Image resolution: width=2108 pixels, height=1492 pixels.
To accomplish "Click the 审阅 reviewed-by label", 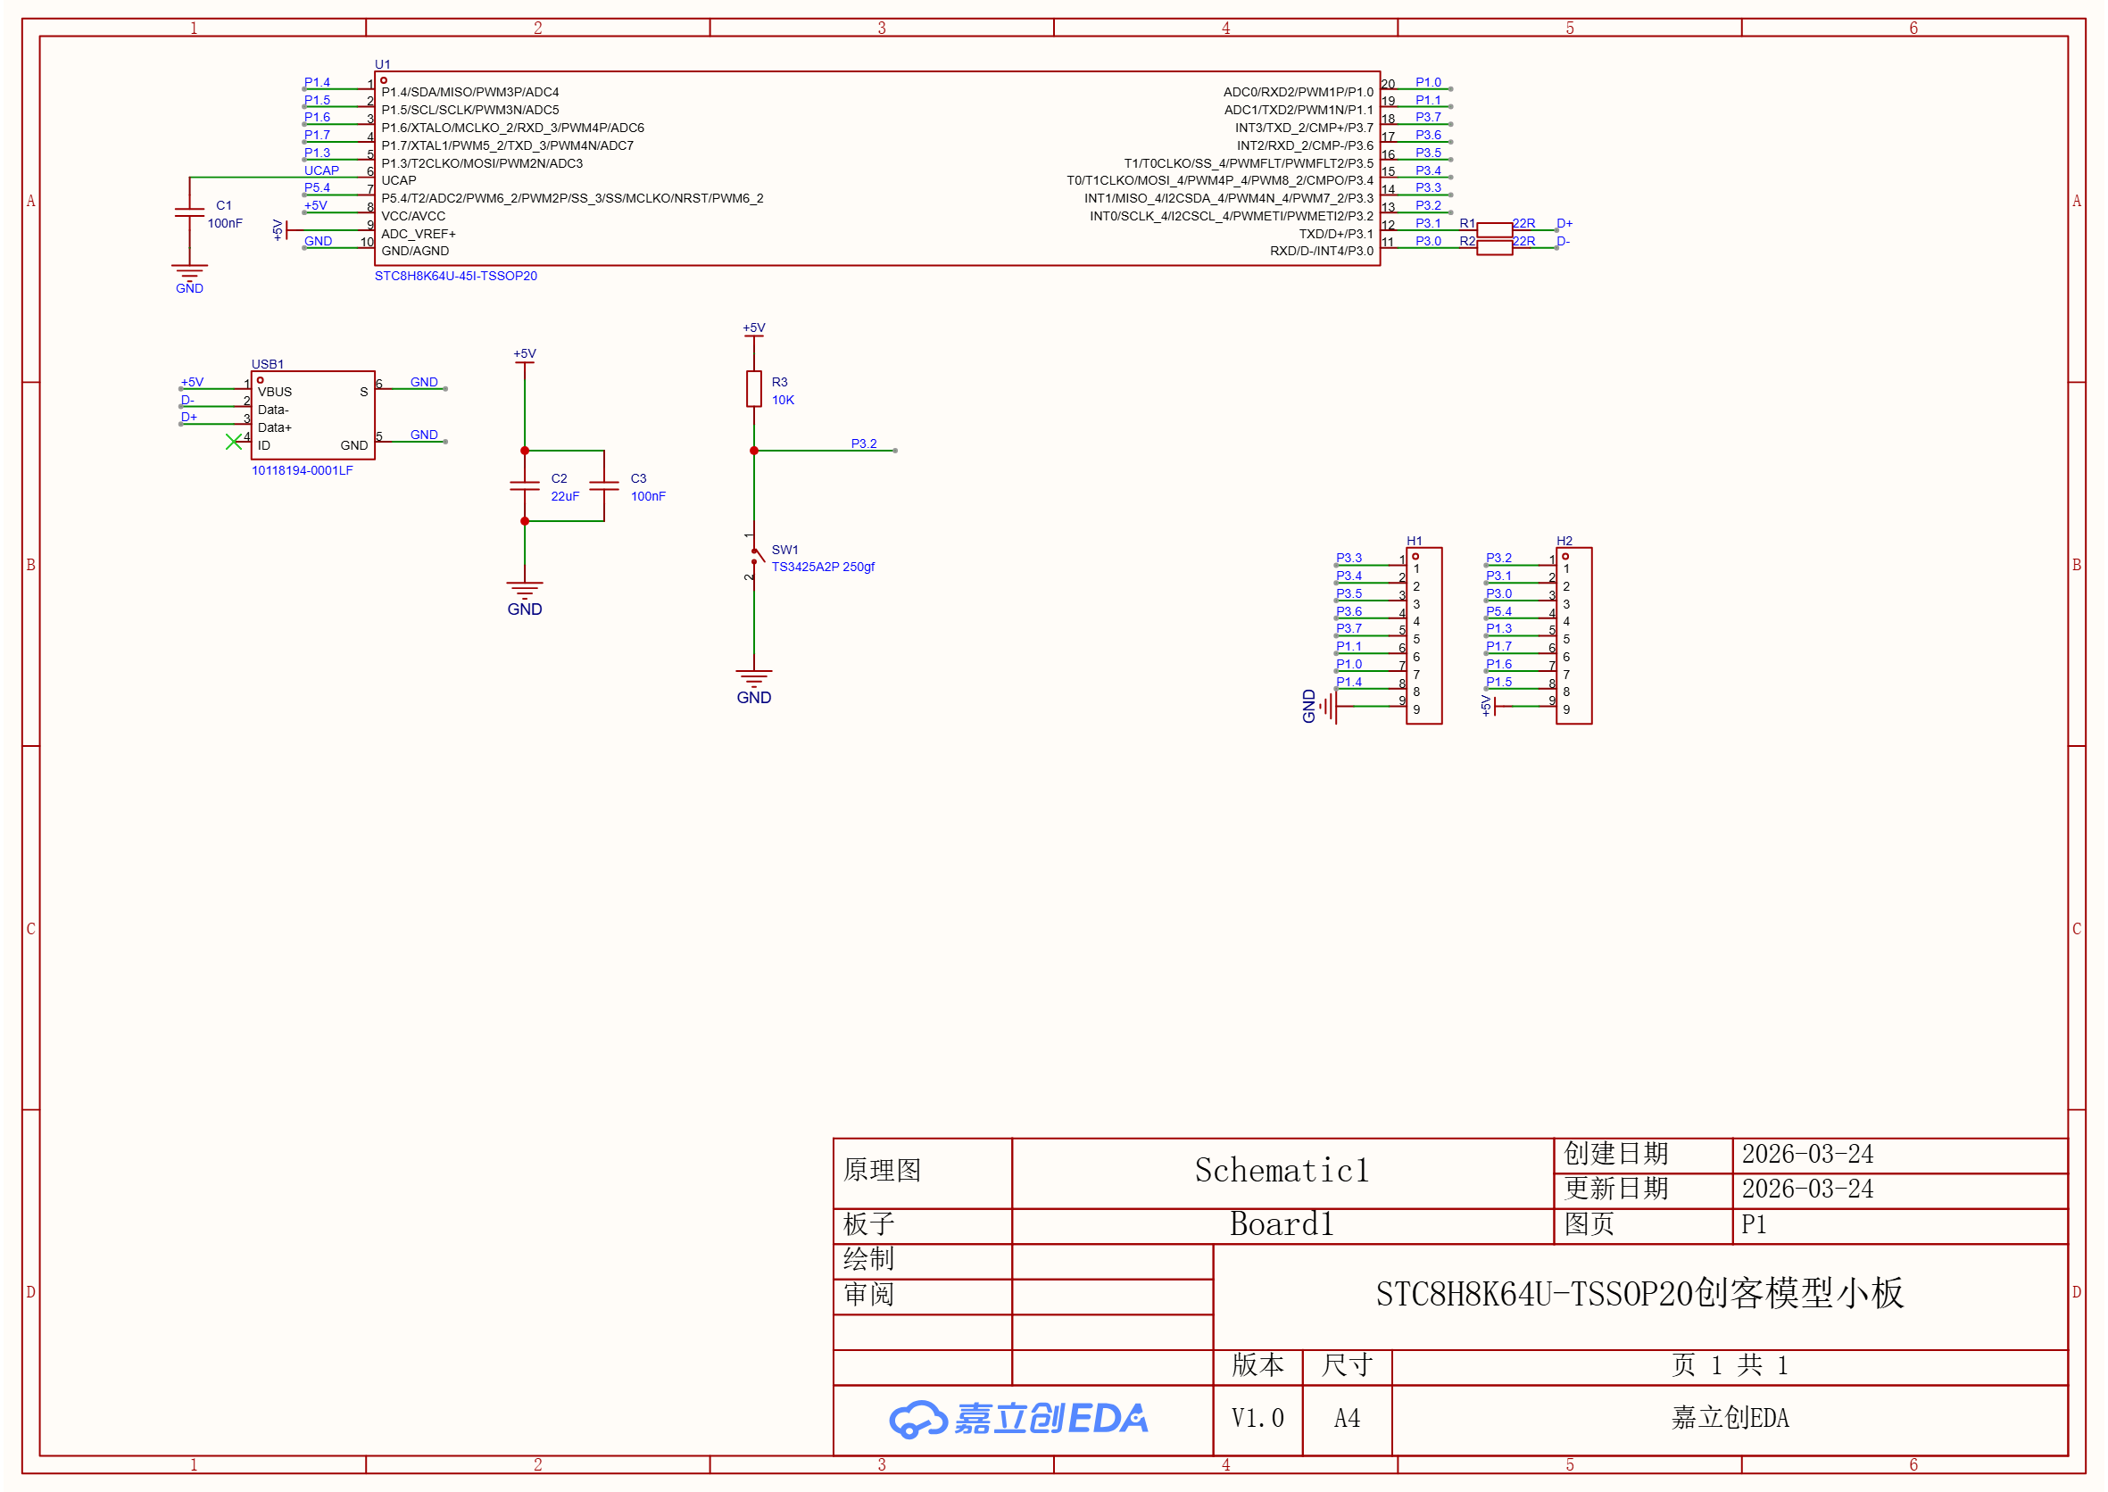I will (x=867, y=1296).
